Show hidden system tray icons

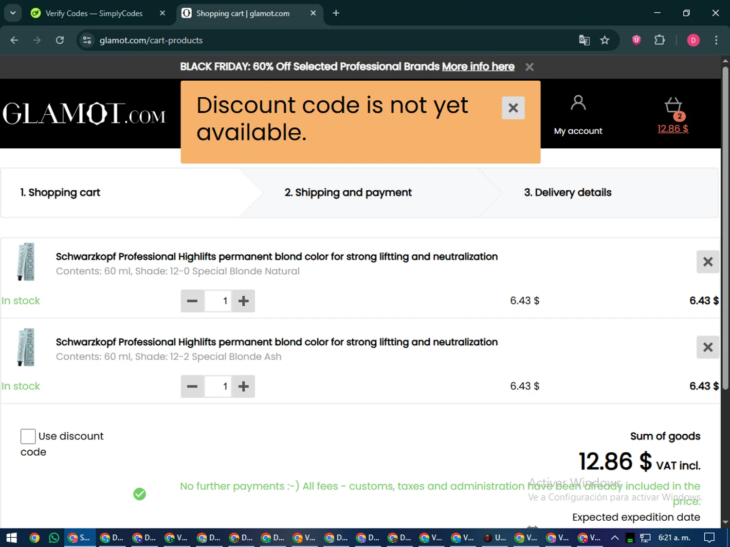(615, 538)
